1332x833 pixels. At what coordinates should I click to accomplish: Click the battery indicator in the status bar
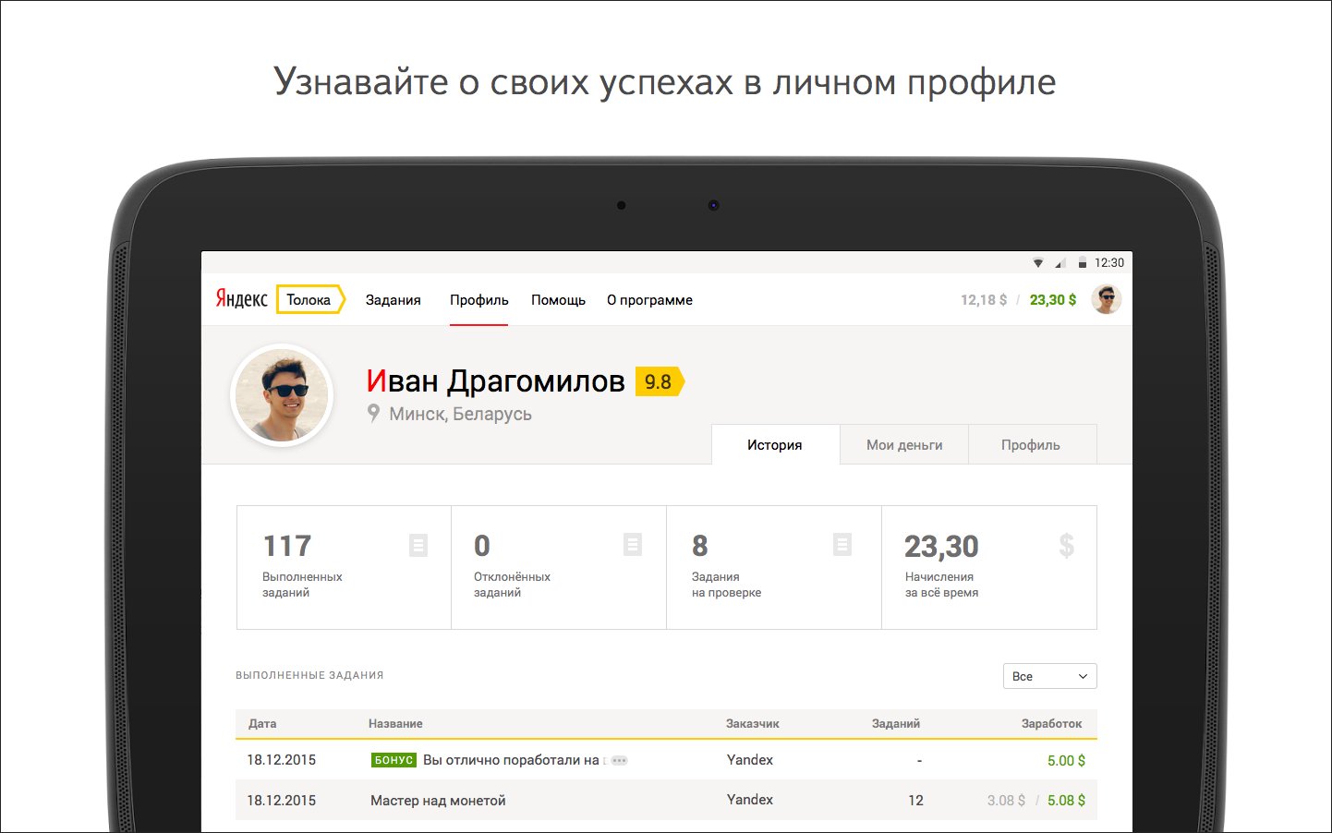point(1083,261)
